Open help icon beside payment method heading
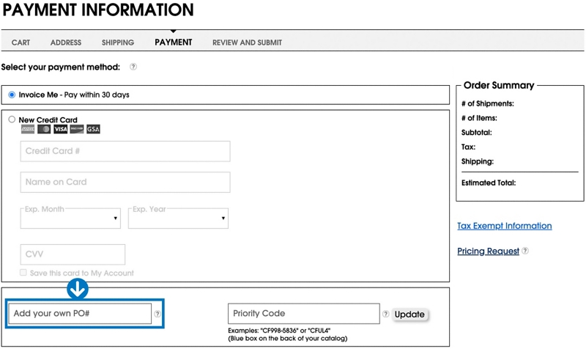Screen dimensions: 586x349 tap(133, 67)
